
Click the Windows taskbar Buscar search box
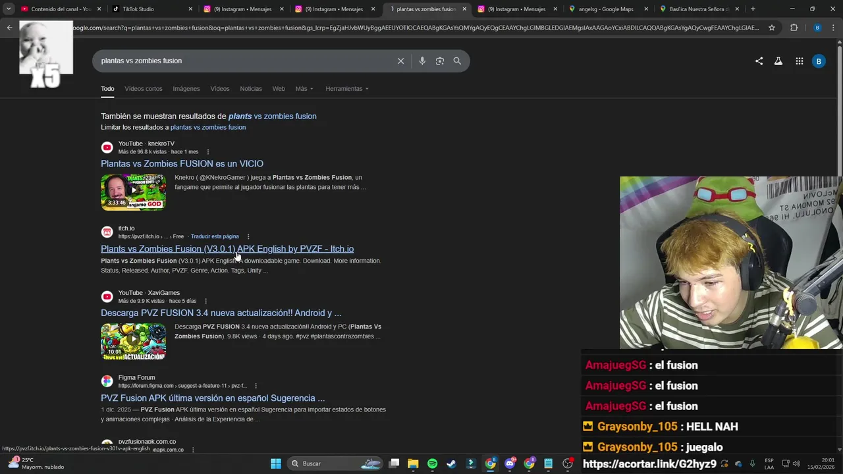pos(334,463)
